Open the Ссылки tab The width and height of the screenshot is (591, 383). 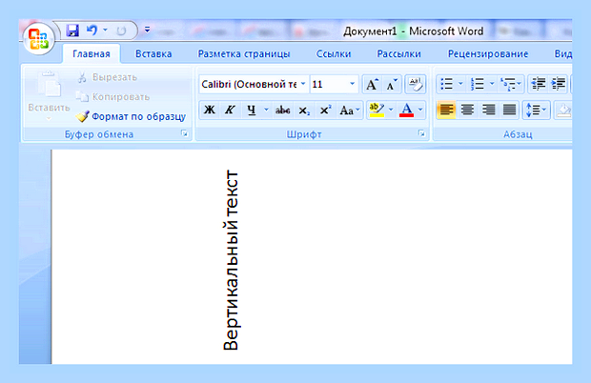pos(334,54)
